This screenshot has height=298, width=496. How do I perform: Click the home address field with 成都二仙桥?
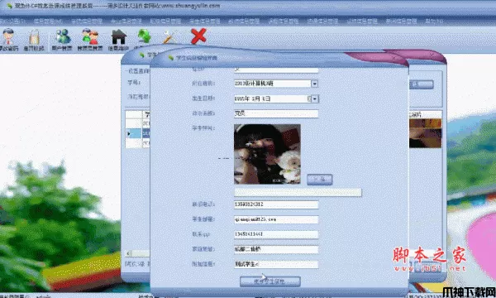[276, 249]
